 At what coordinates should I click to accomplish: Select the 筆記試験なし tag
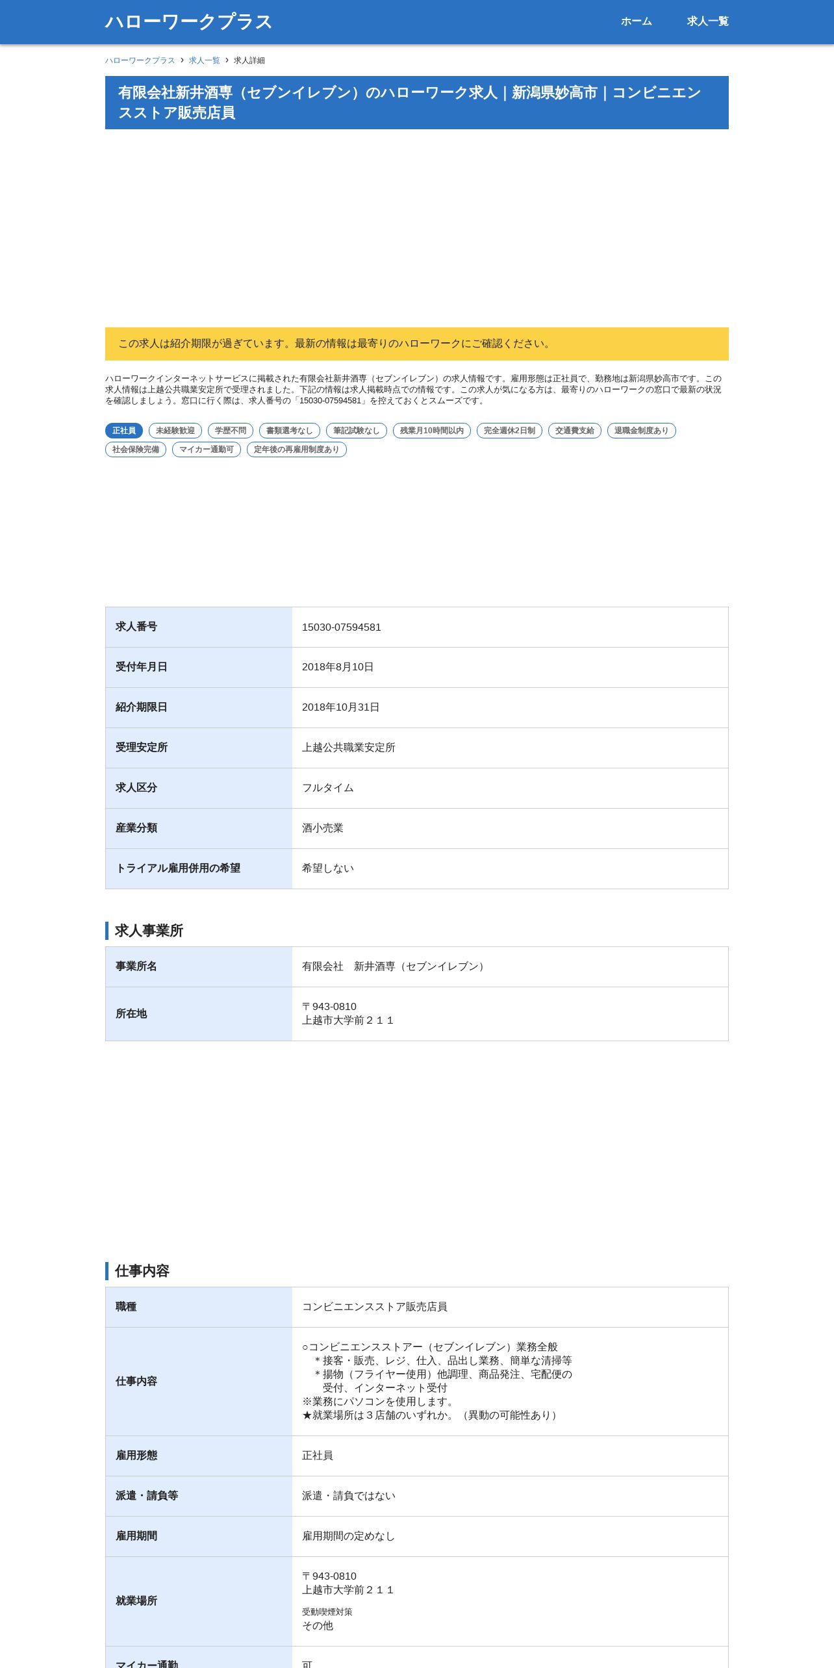pos(357,431)
